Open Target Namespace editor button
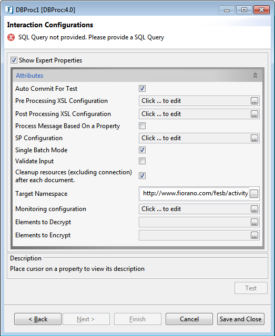The image size is (275, 336). (254, 194)
